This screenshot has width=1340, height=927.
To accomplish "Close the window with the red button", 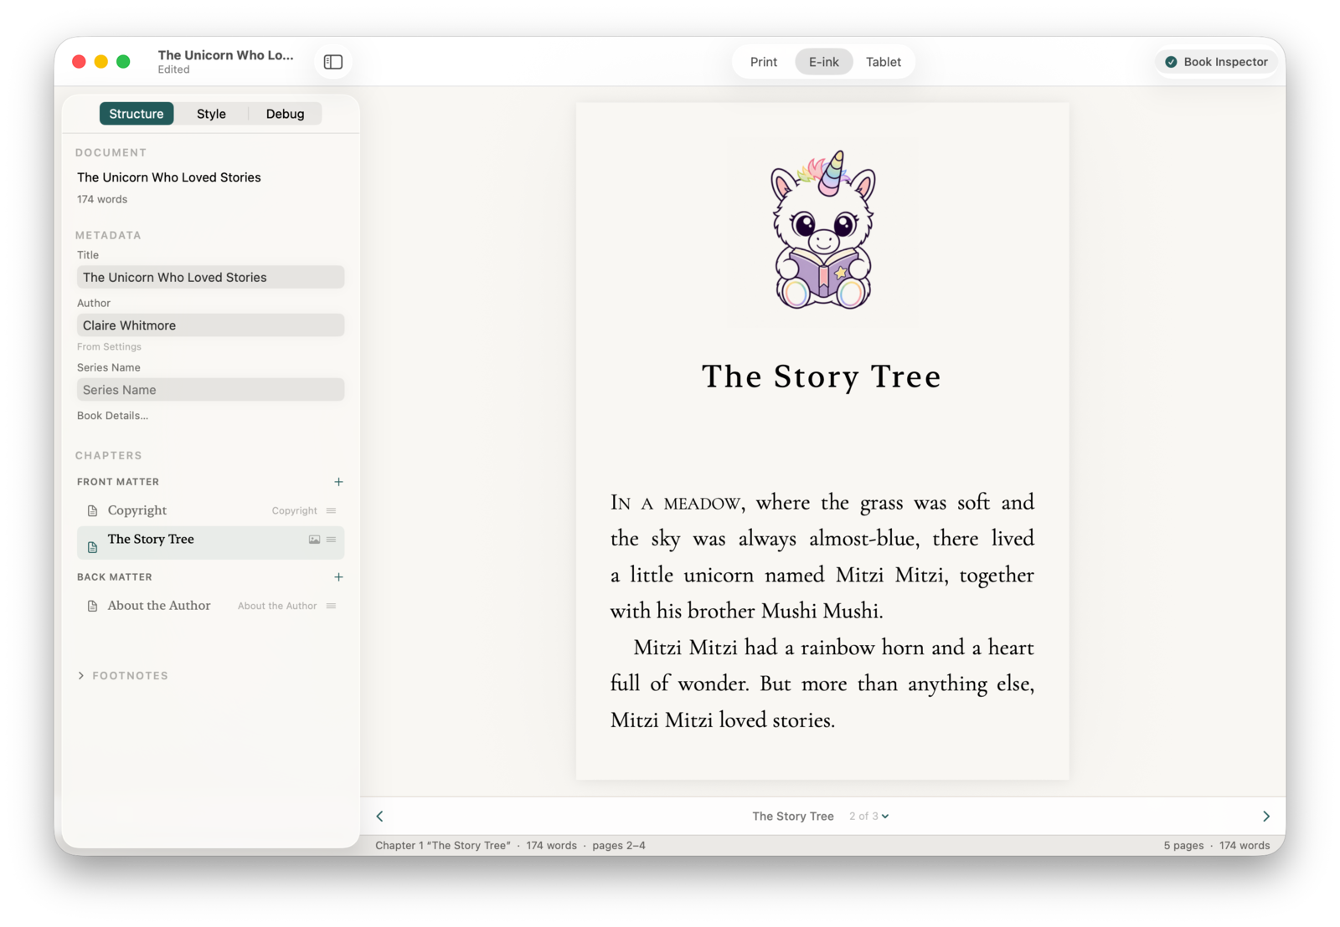I will [79, 62].
